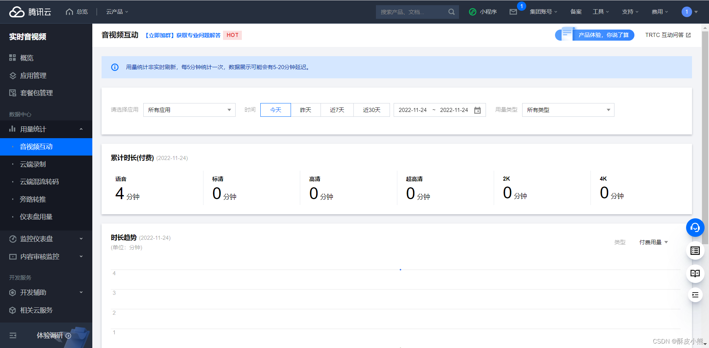Open the message mail icon

tap(513, 12)
